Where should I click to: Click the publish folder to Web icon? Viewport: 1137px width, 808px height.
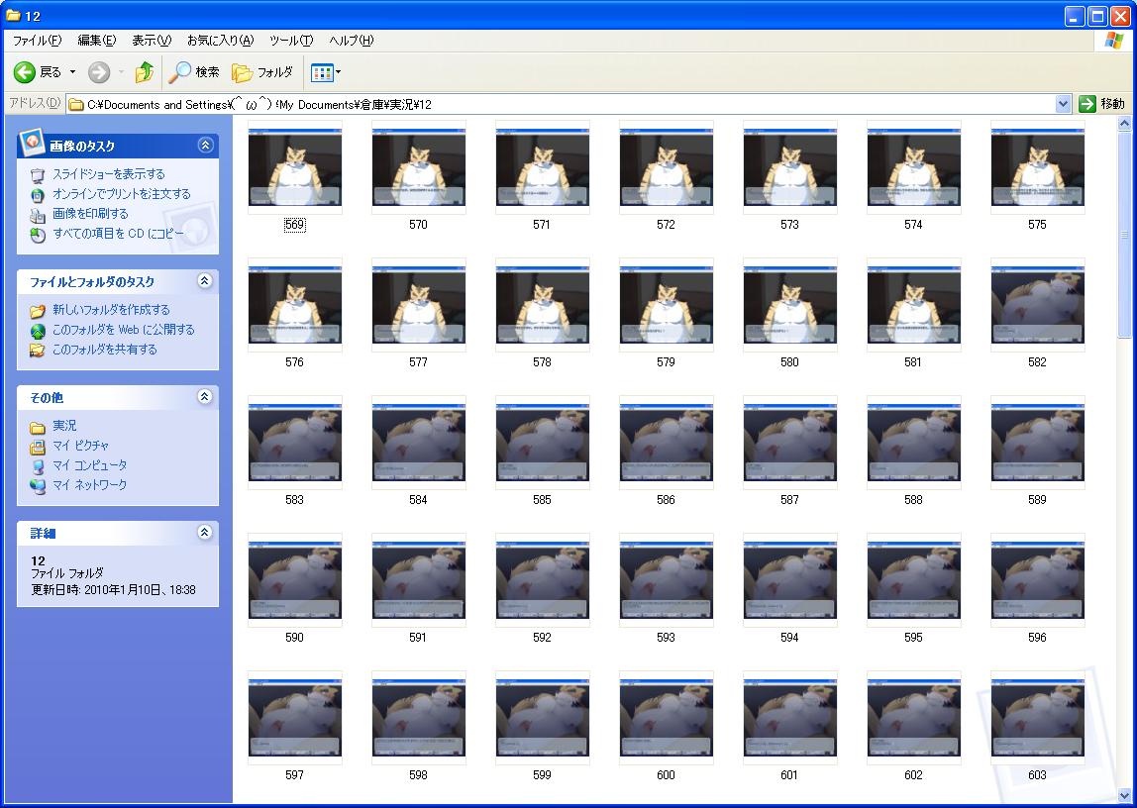coord(38,331)
